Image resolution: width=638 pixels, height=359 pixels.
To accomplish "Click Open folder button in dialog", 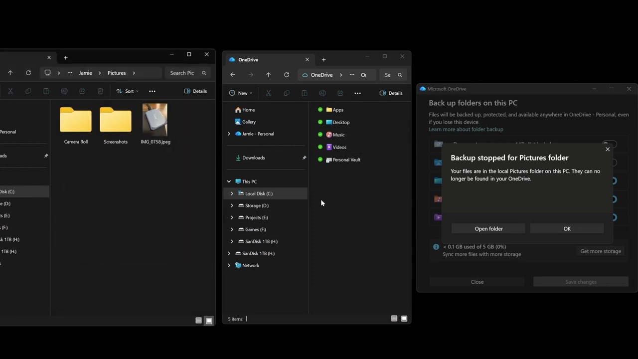I will (488, 229).
